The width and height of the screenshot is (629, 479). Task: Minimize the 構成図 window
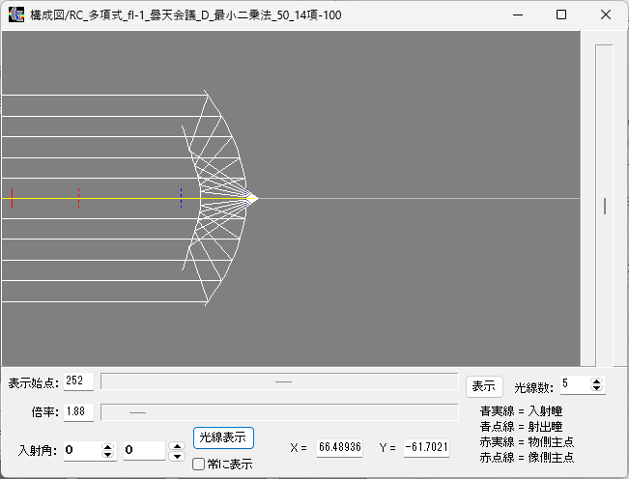click(x=516, y=15)
